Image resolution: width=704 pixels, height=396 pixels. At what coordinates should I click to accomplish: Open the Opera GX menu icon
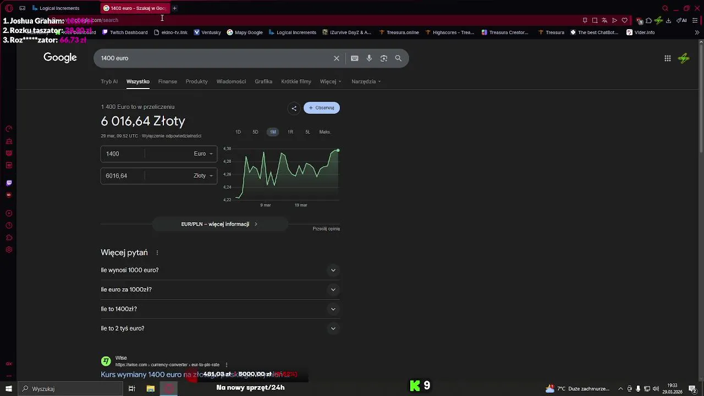[9, 8]
